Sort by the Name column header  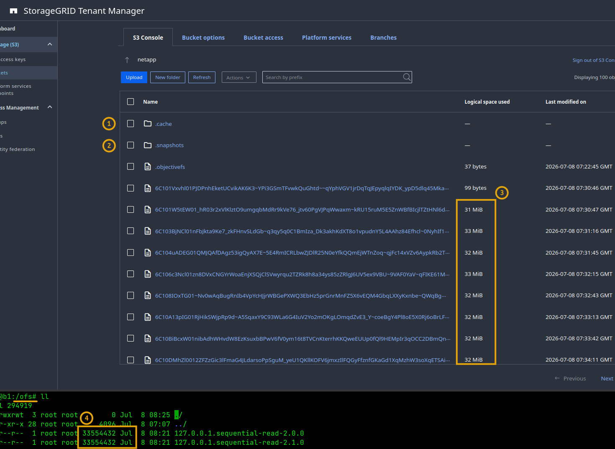click(151, 102)
